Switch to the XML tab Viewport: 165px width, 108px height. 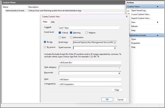point(53,22)
